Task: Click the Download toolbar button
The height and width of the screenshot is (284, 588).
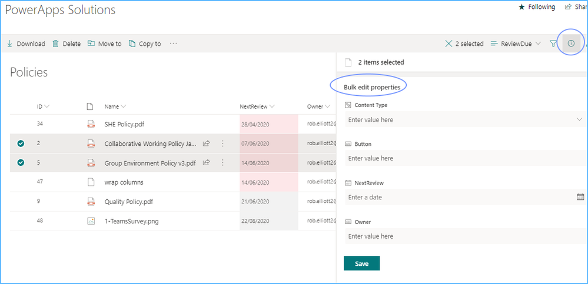Action: pyautogui.click(x=26, y=44)
